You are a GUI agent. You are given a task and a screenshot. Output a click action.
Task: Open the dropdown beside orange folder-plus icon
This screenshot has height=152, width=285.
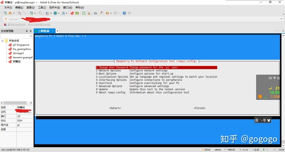[x=111, y=13]
